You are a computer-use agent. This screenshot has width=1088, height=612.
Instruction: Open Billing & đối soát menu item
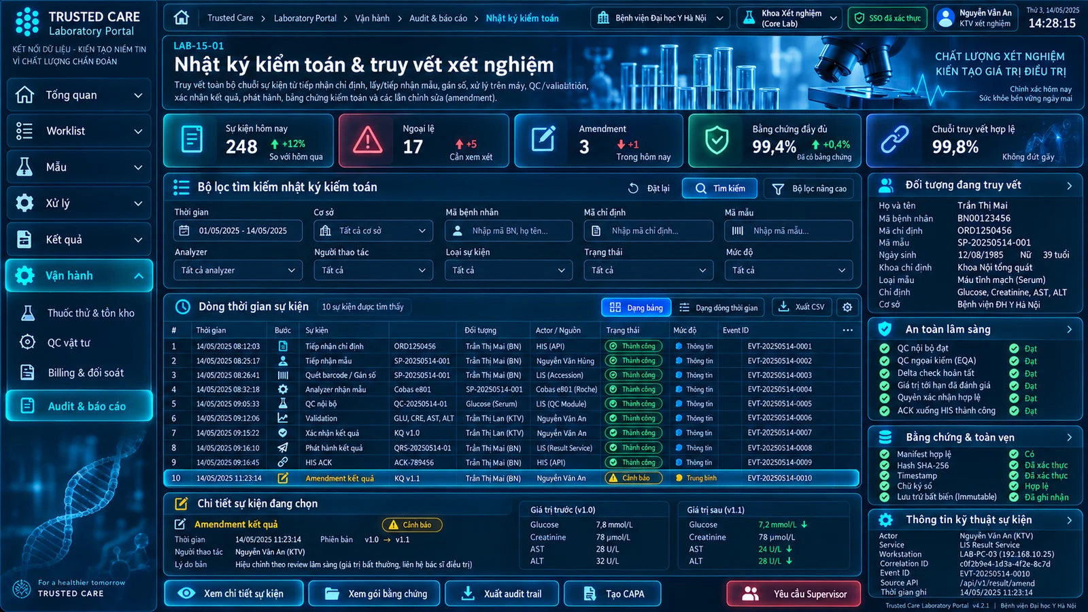80,373
